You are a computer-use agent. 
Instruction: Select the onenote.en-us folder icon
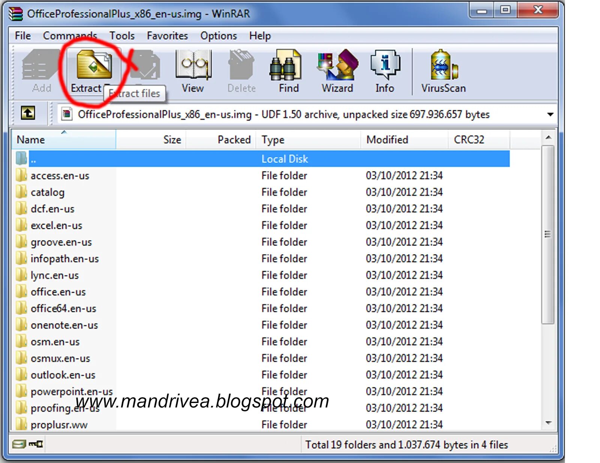point(21,325)
